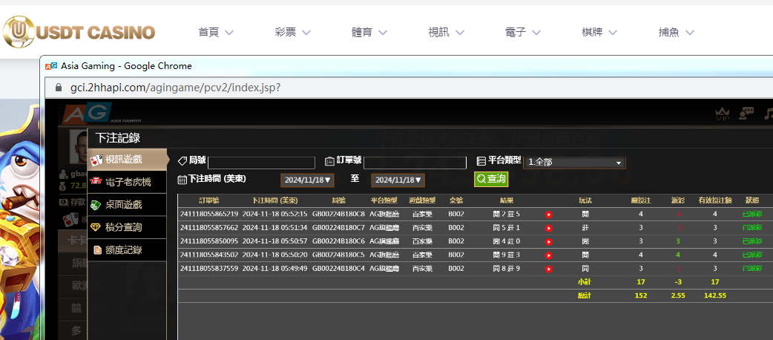Expand the 體育 navigation menu
This screenshot has height=340, width=773.
pos(371,33)
